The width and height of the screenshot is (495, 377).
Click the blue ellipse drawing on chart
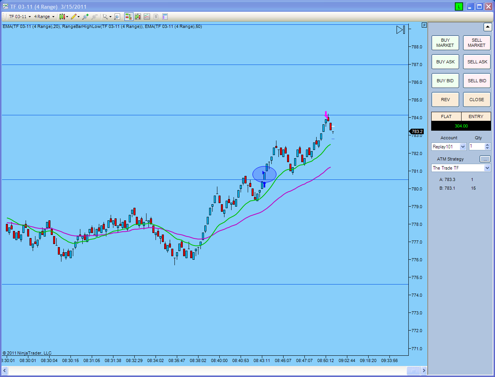(x=264, y=174)
